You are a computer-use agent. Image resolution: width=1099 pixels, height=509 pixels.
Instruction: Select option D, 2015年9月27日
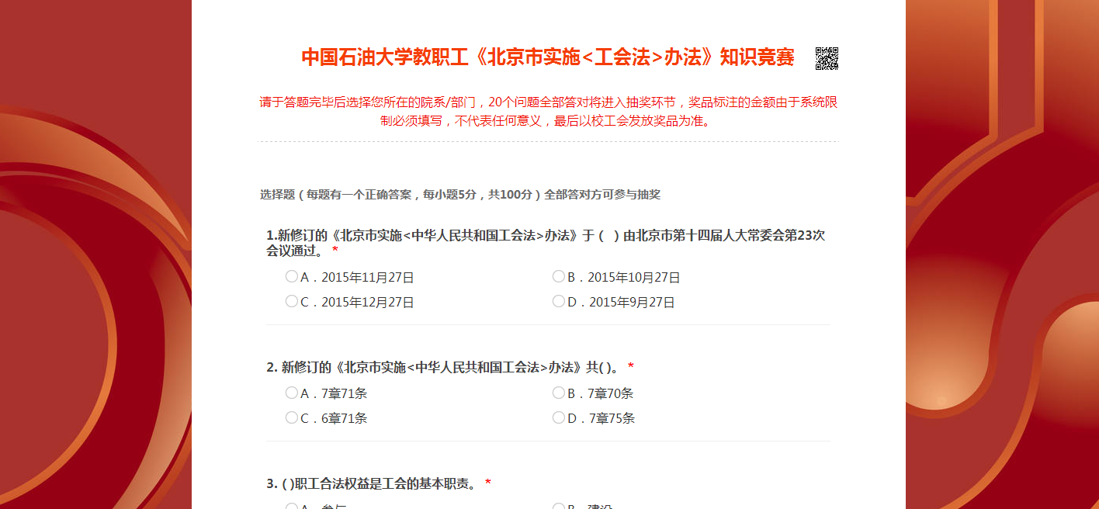tap(559, 302)
